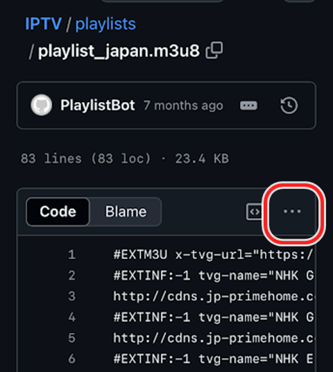
Task: Select line number 5 in the gutter
Action: 71,338
